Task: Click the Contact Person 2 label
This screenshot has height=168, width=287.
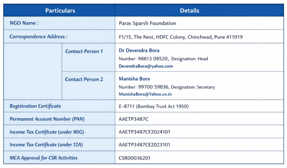Action: coord(84,79)
